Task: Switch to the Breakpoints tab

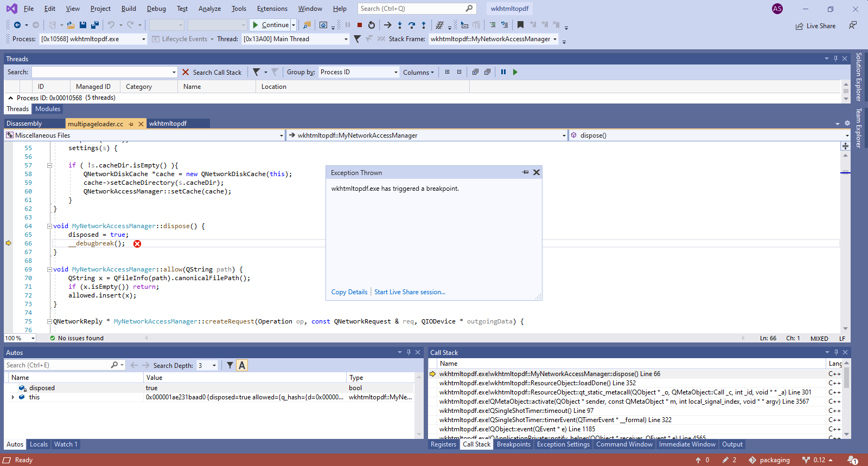Action: (x=514, y=444)
